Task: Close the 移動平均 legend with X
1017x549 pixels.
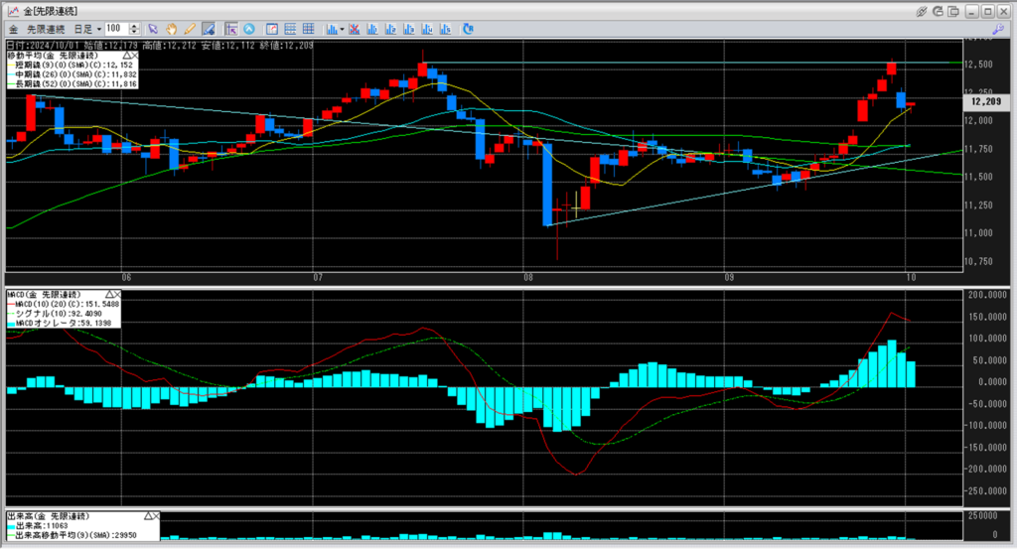Action: click(134, 56)
